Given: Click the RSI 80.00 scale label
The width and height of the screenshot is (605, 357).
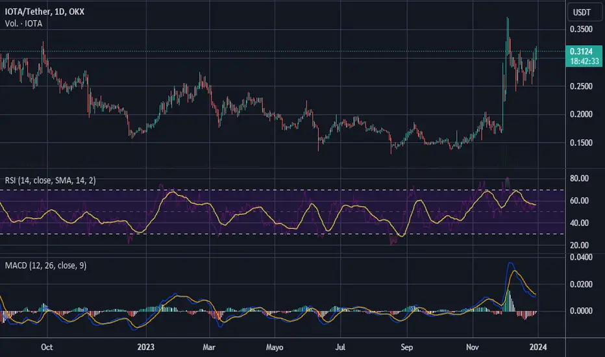Looking at the screenshot, I should [579, 178].
